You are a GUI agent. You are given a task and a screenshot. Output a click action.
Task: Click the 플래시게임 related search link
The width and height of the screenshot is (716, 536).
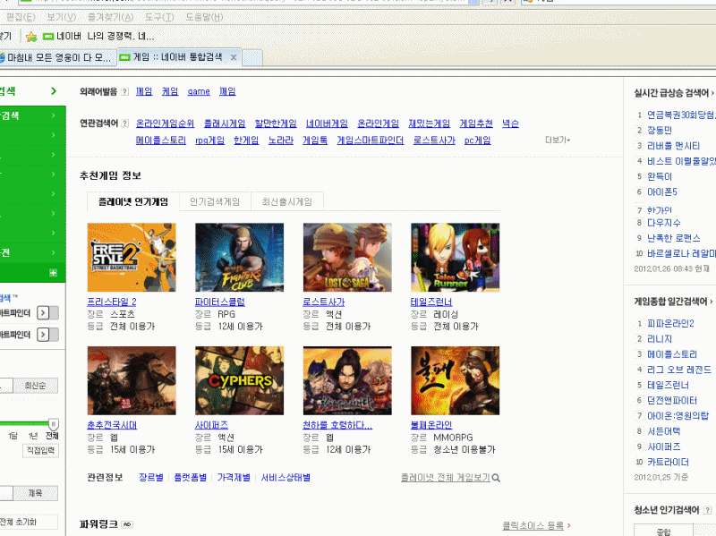(x=225, y=123)
